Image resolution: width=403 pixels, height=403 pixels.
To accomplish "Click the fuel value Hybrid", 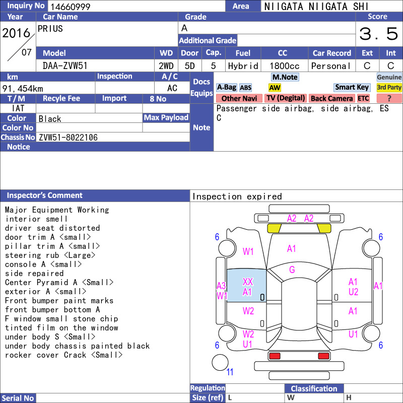I will pyautogui.click(x=243, y=66).
